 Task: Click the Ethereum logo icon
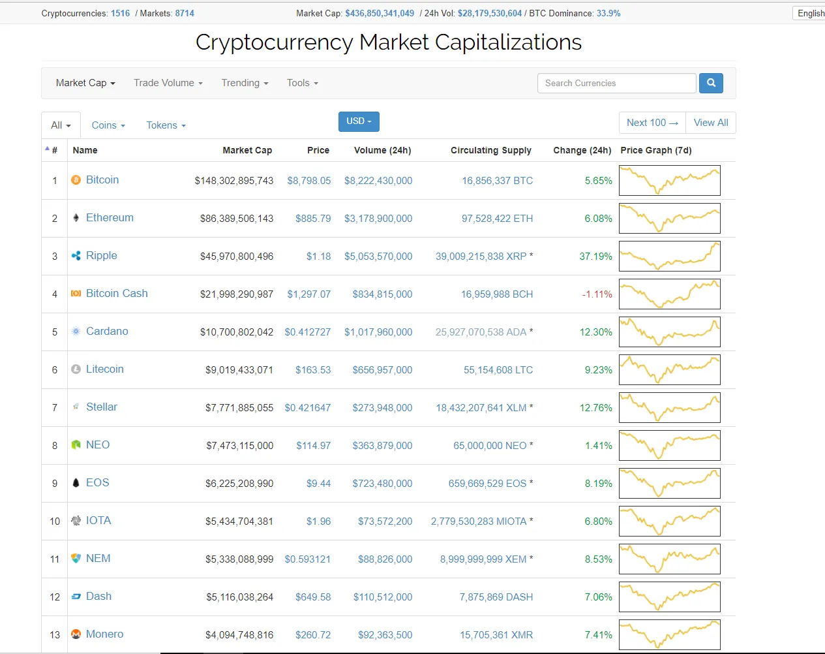tap(76, 218)
